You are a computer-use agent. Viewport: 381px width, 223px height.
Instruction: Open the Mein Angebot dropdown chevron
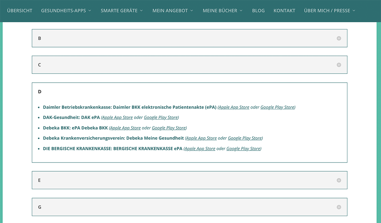pos(192,11)
